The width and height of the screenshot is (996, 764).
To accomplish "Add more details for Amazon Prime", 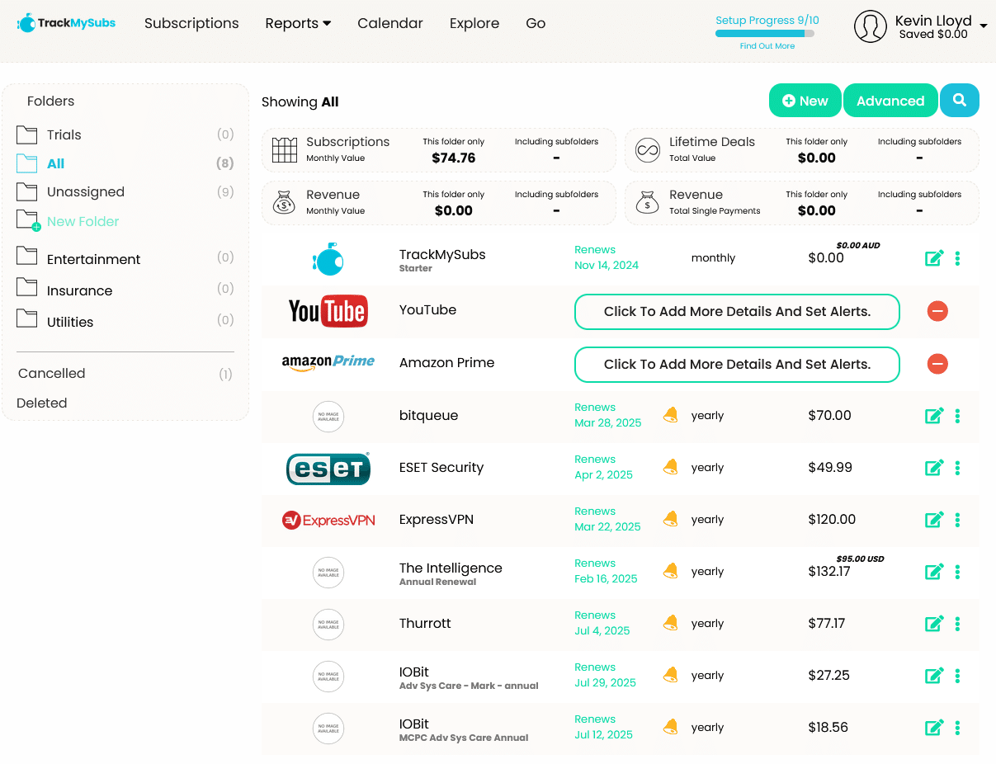I will click(737, 365).
